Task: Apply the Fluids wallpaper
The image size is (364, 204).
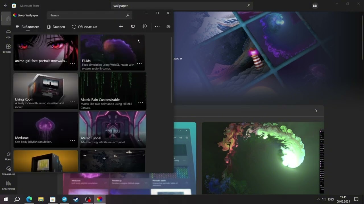Action: click(112, 52)
